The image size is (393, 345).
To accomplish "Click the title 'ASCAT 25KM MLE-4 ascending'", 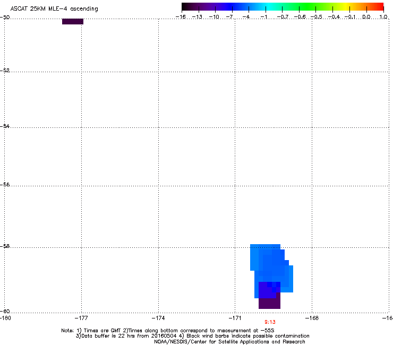I will pos(54,9).
